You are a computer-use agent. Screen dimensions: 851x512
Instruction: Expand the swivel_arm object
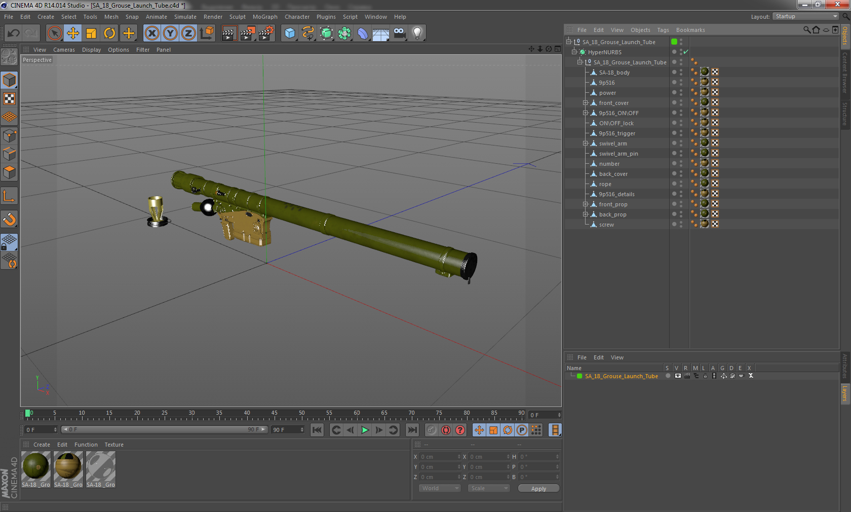[586, 143]
